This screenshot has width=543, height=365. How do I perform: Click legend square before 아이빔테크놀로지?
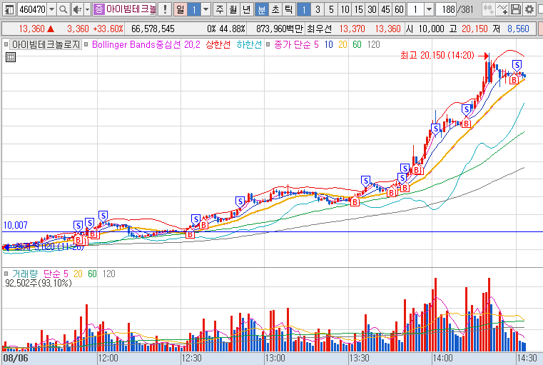(6, 44)
